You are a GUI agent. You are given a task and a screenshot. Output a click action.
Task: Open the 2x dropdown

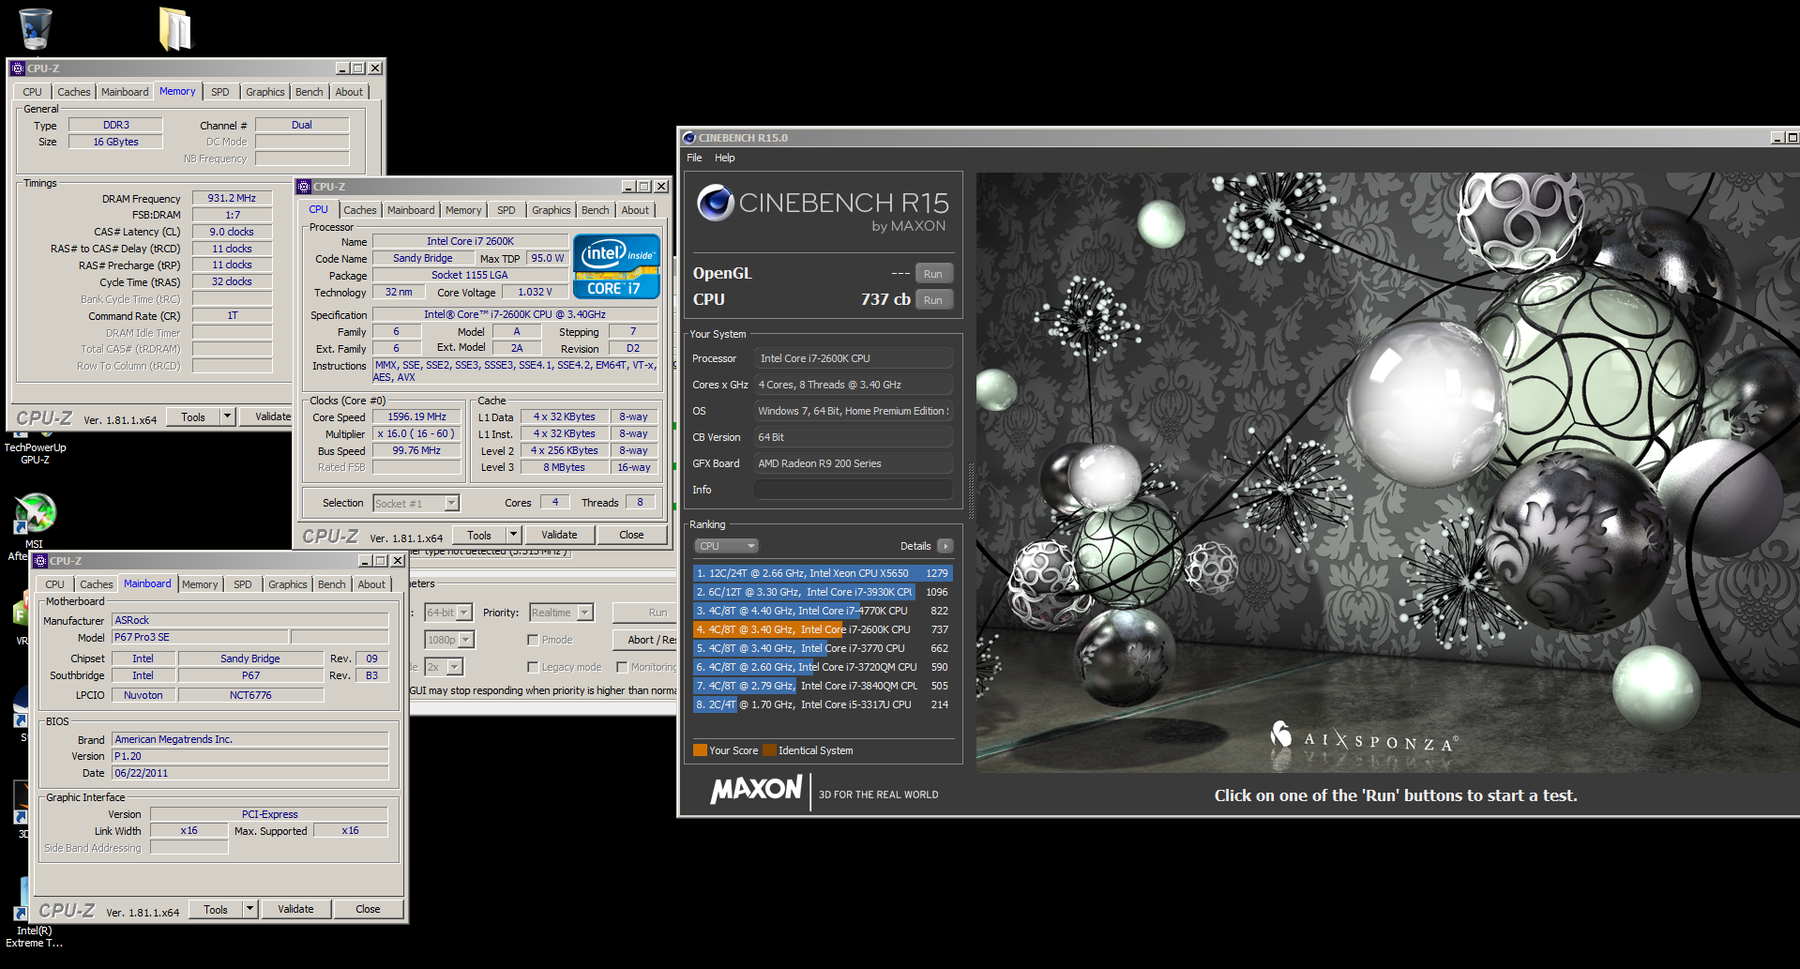click(444, 667)
